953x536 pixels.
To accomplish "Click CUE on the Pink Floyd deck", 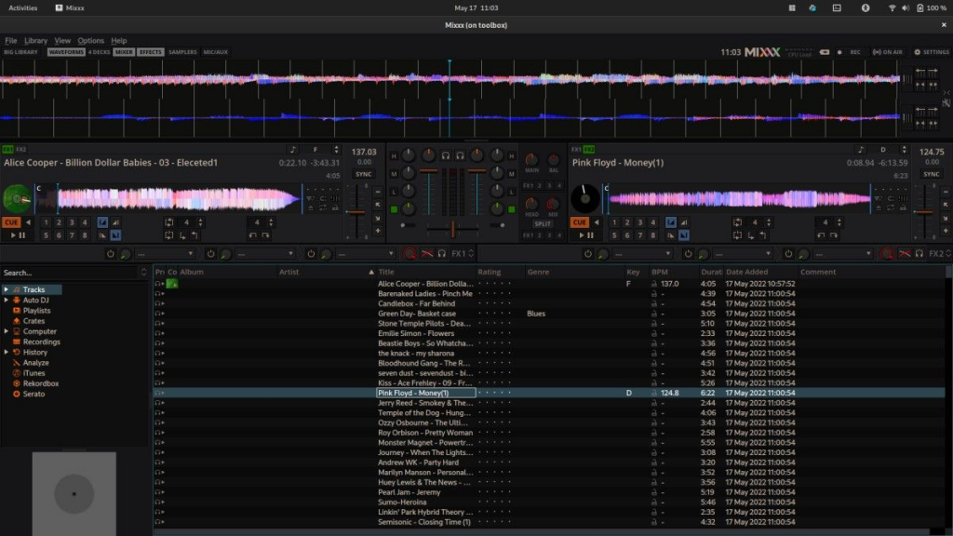I will (x=579, y=222).
